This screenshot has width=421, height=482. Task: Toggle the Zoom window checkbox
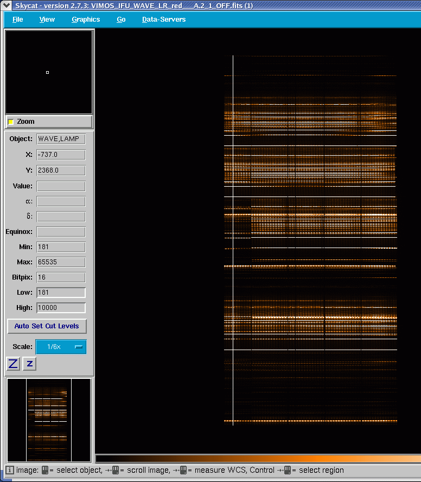point(11,122)
